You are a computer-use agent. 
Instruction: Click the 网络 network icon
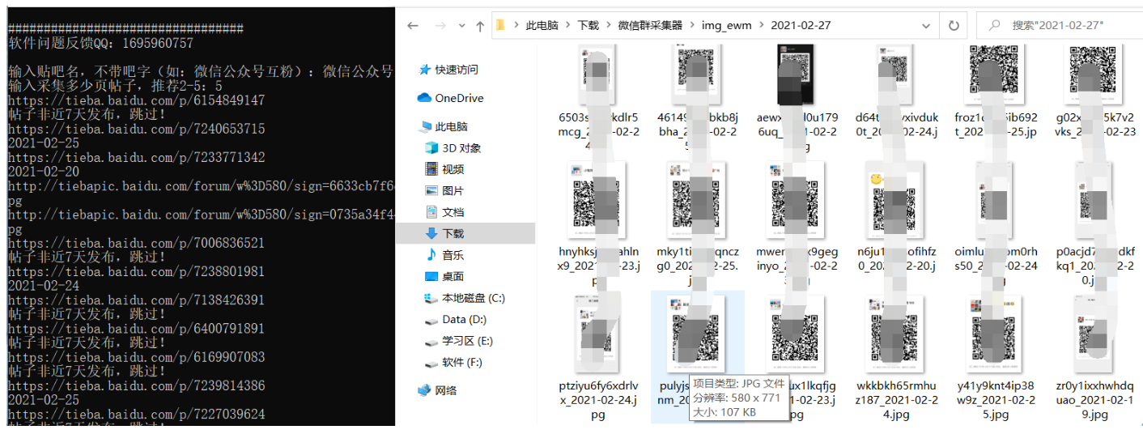pos(424,390)
